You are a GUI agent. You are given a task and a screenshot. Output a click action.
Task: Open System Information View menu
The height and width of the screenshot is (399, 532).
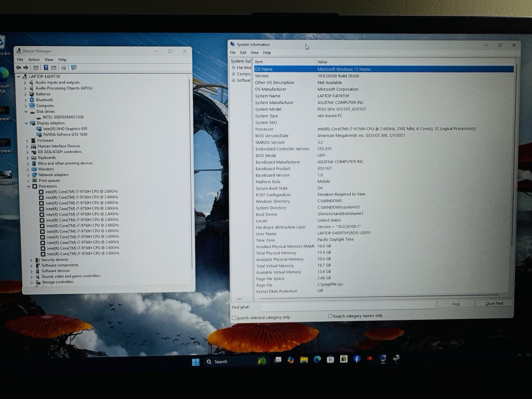pyautogui.click(x=255, y=53)
